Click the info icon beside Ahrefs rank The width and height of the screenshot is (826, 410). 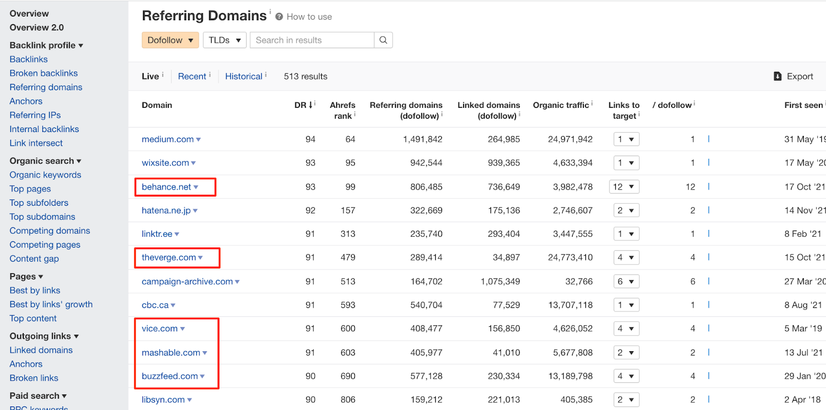[355, 114]
